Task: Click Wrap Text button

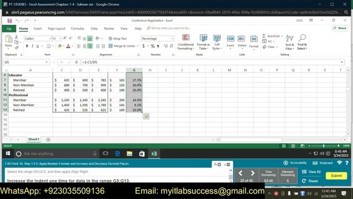Action: [117, 39]
